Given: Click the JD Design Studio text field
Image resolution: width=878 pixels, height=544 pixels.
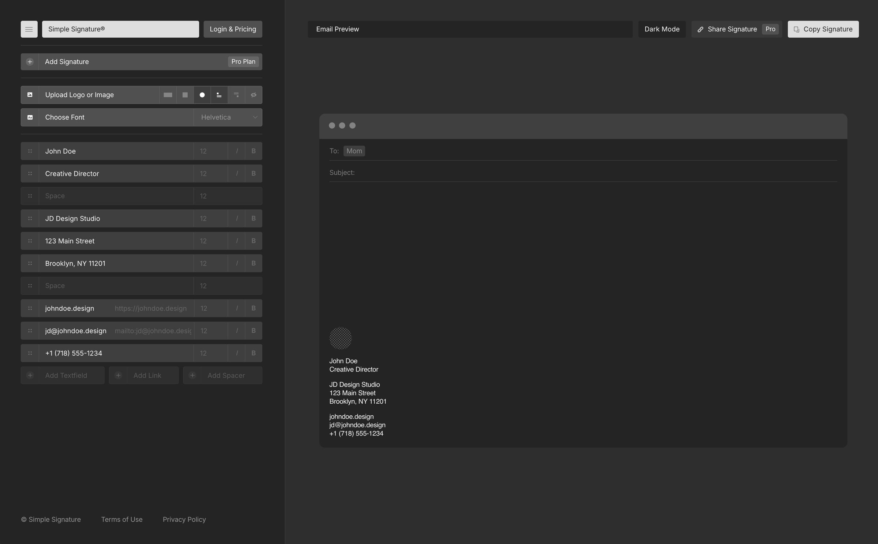Looking at the screenshot, I should coord(116,219).
